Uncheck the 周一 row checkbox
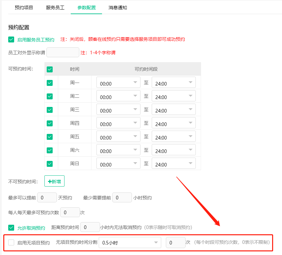 click(50, 82)
